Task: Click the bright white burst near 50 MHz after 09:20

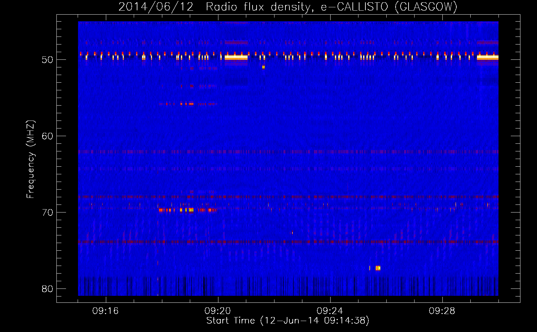Action: 236,57
